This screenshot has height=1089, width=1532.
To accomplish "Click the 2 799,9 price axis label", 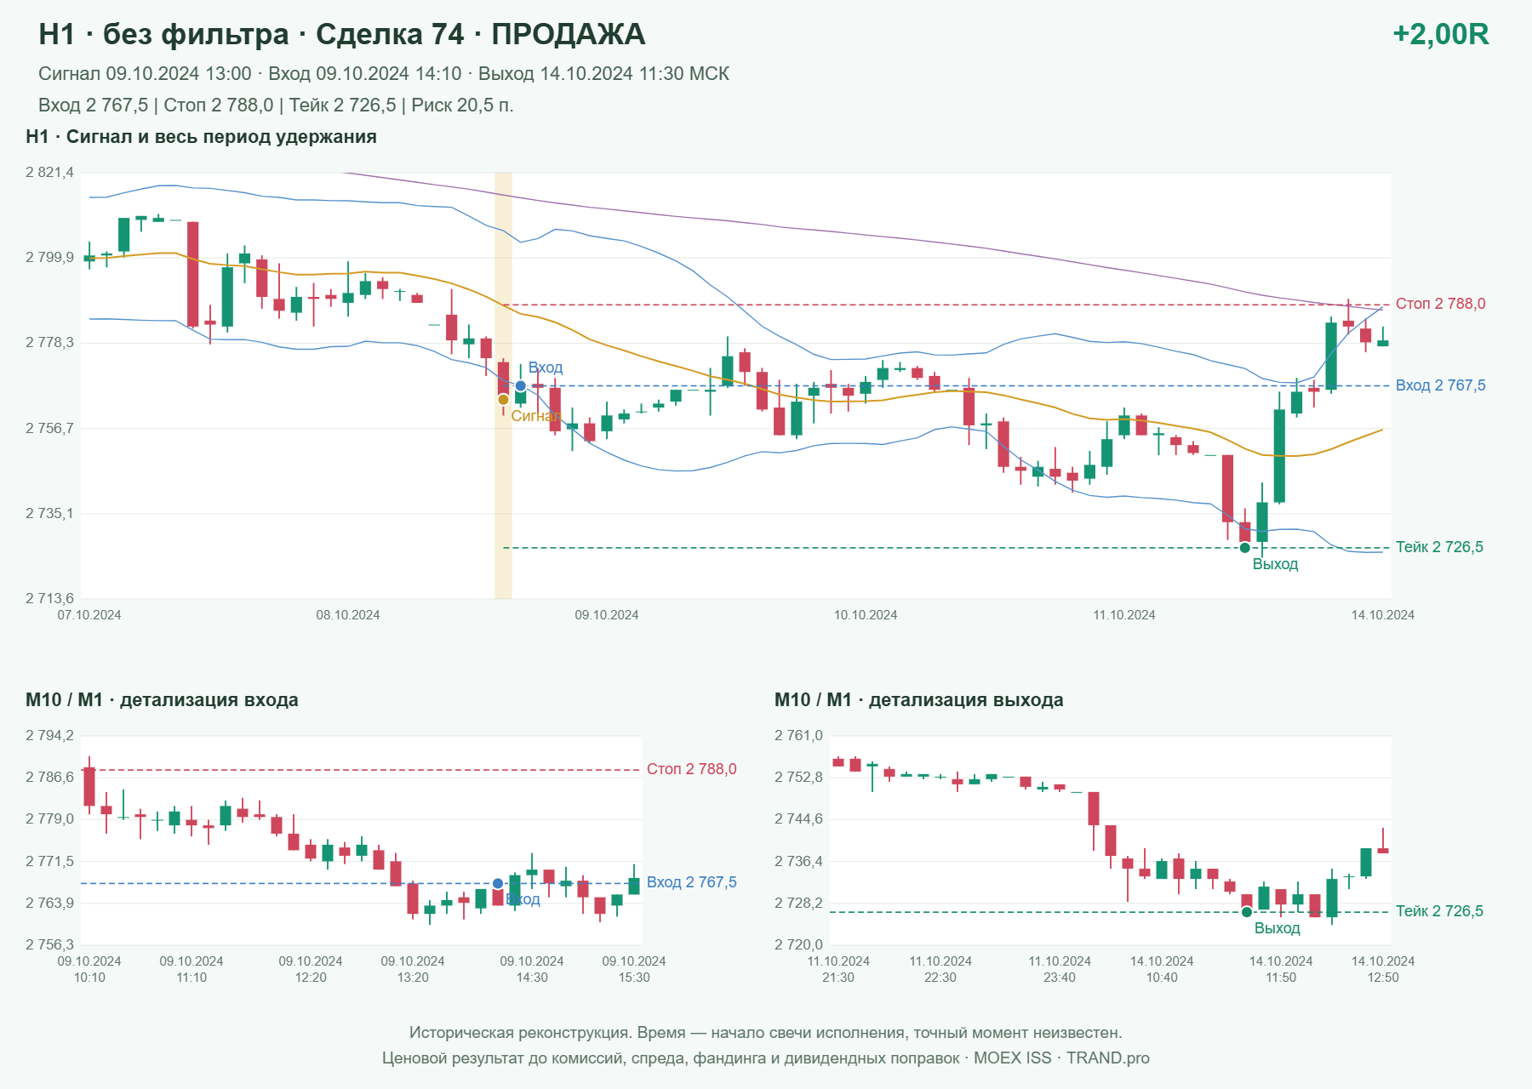I will pyautogui.click(x=49, y=258).
